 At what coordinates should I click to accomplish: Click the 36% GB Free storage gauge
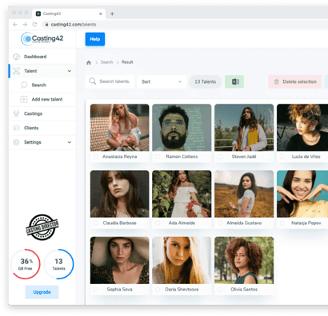coord(26,264)
